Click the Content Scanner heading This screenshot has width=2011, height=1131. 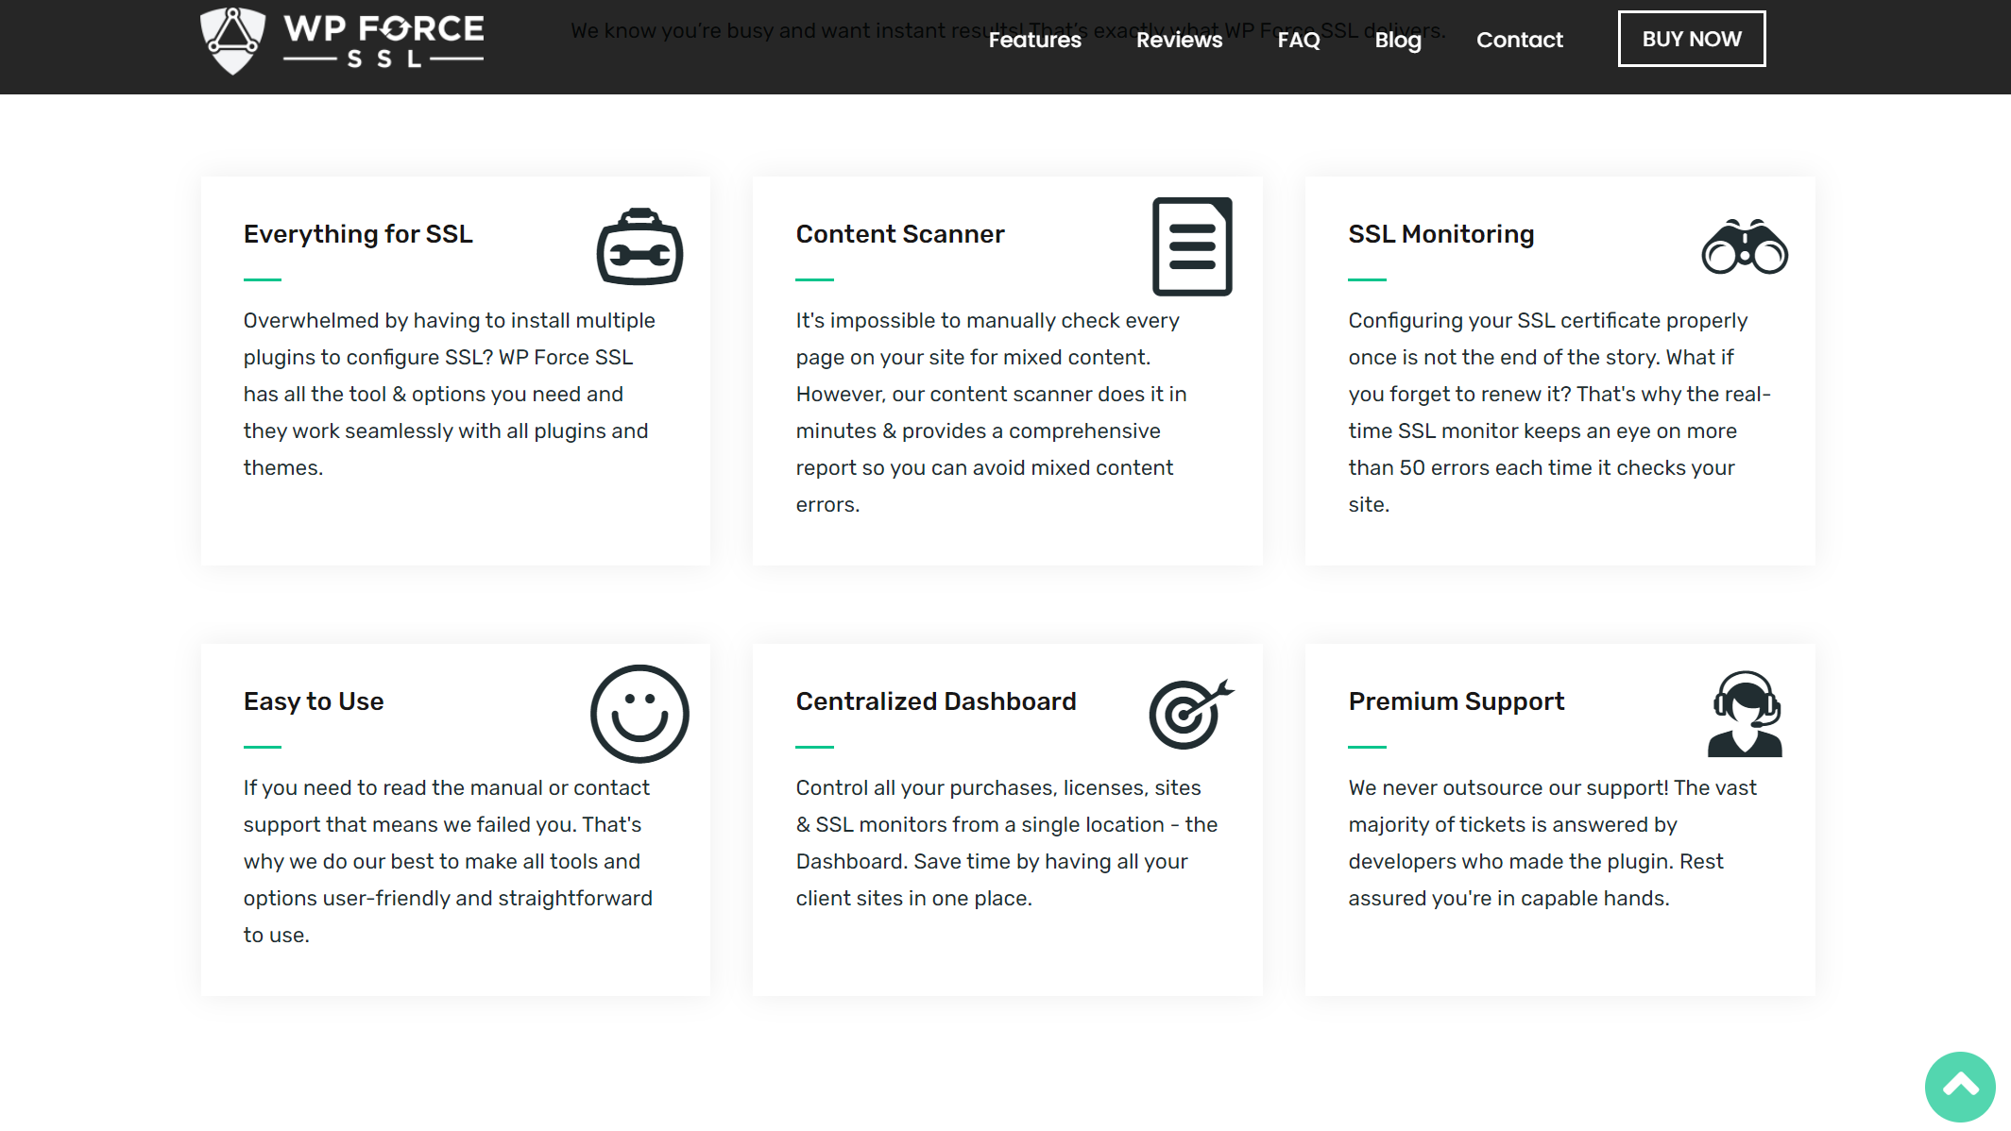click(x=899, y=234)
